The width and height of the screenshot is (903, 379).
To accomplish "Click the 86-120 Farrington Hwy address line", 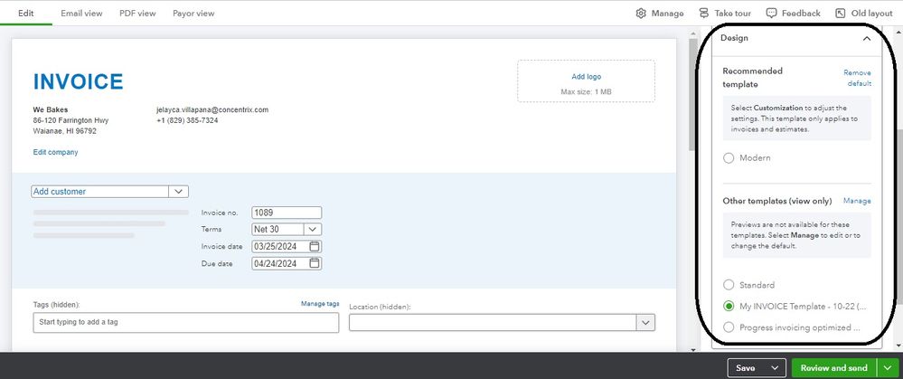I will tap(71, 120).
